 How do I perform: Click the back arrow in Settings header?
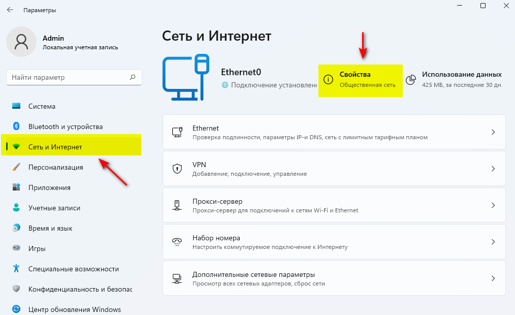pos(10,10)
